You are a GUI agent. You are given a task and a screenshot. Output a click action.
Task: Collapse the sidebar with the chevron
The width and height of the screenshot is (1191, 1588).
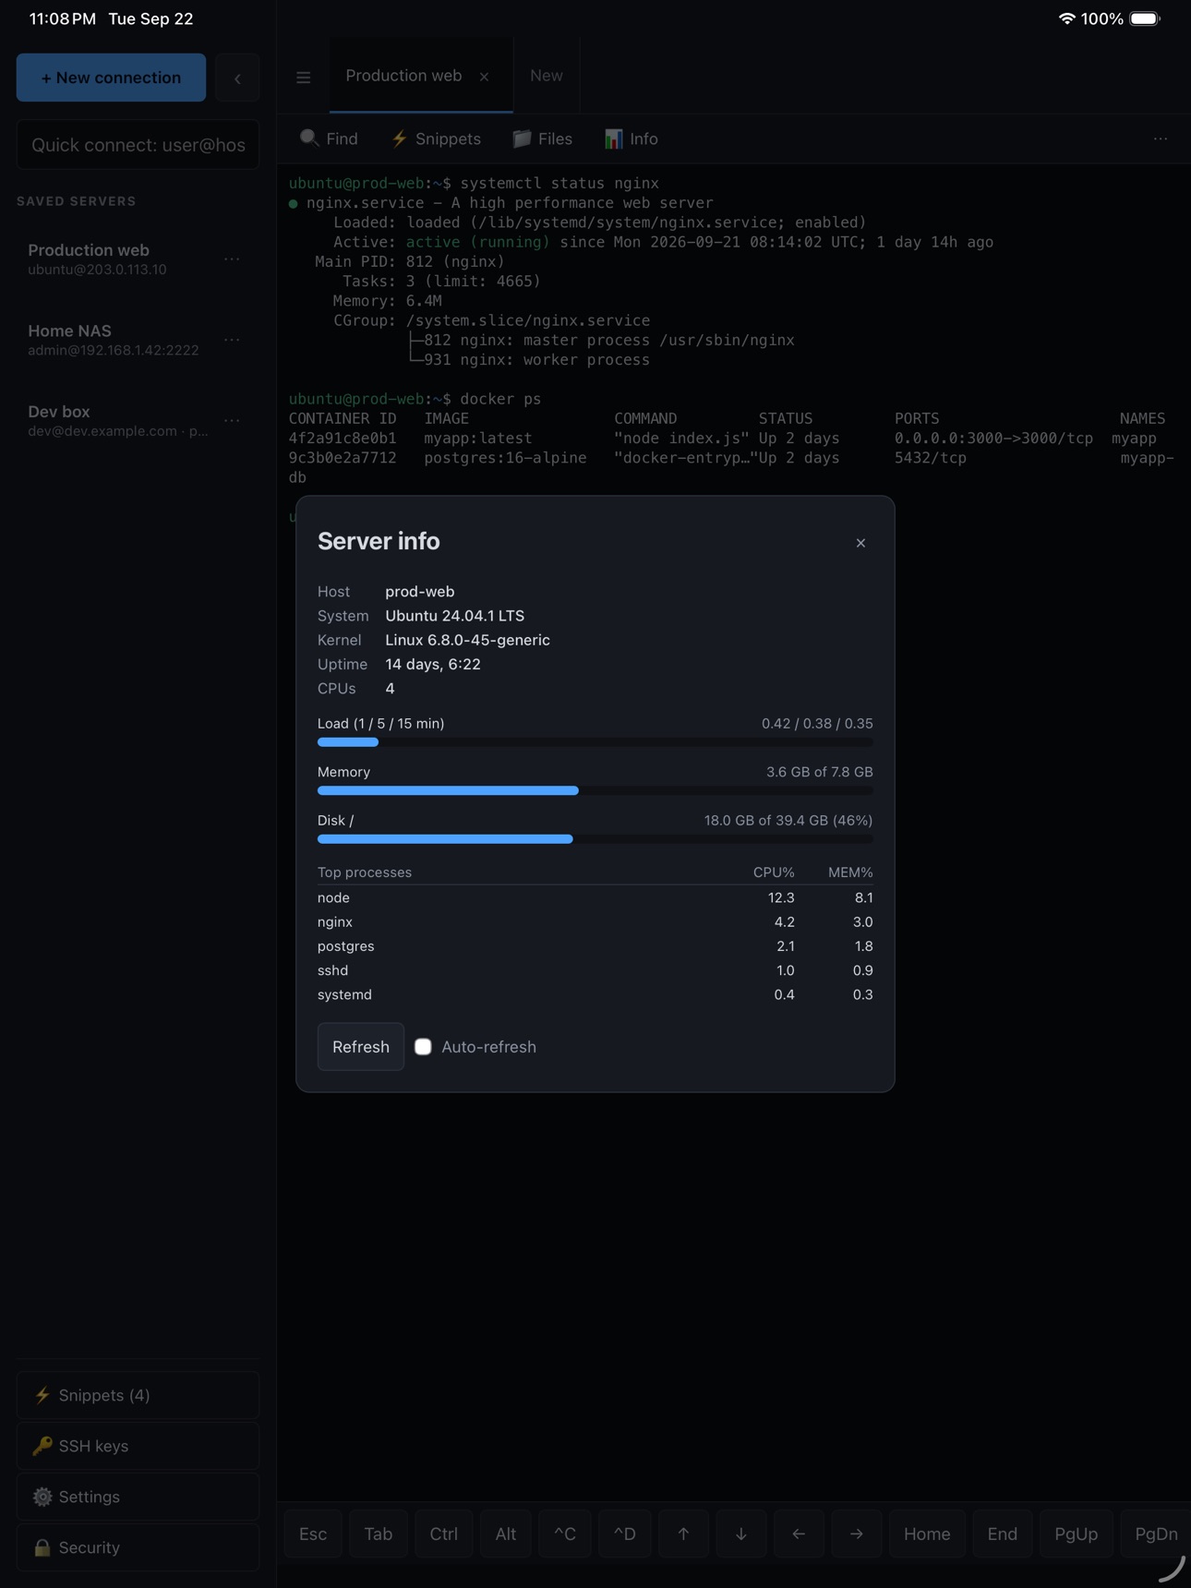click(x=237, y=78)
